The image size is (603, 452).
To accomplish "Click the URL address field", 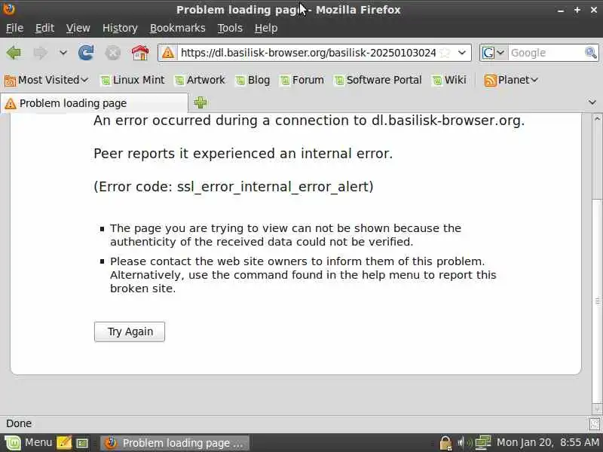I will pos(308,53).
